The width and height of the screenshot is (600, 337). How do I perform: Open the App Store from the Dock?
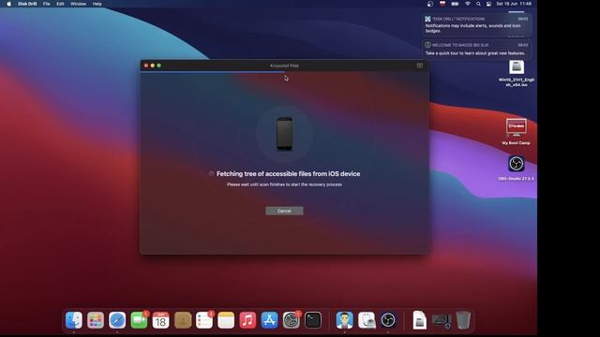tap(269, 320)
